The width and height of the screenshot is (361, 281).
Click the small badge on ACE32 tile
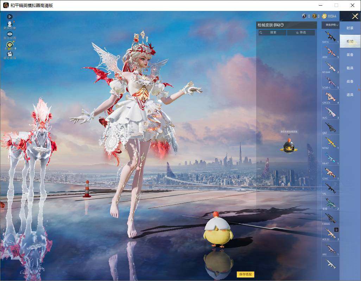(336, 229)
